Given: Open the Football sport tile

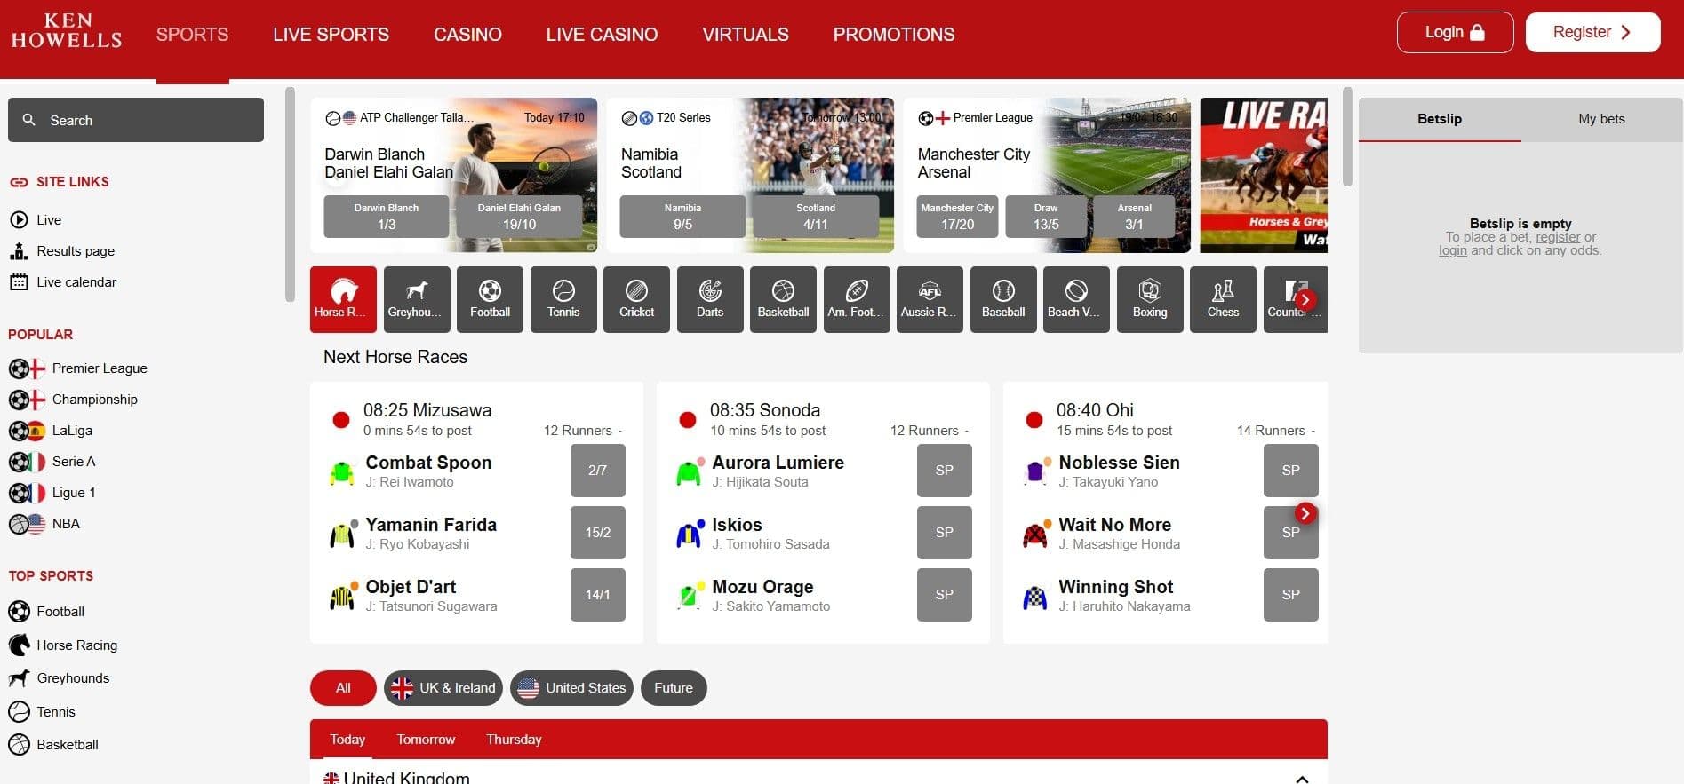Looking at the screenshot, I should [490, 299].
